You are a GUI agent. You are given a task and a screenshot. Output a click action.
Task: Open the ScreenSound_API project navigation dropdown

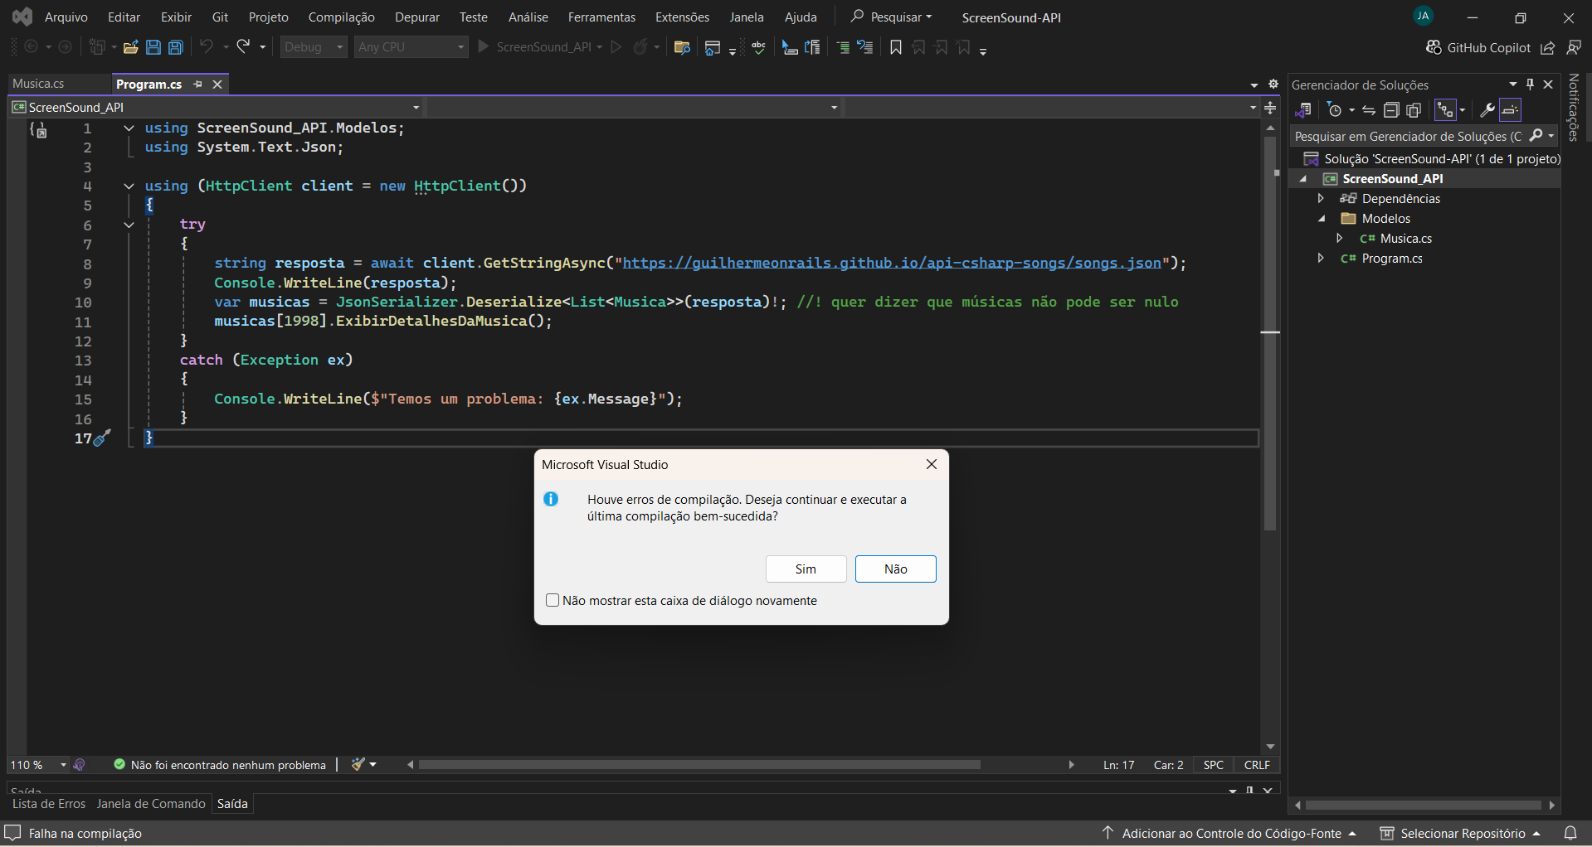pos(216,107)
